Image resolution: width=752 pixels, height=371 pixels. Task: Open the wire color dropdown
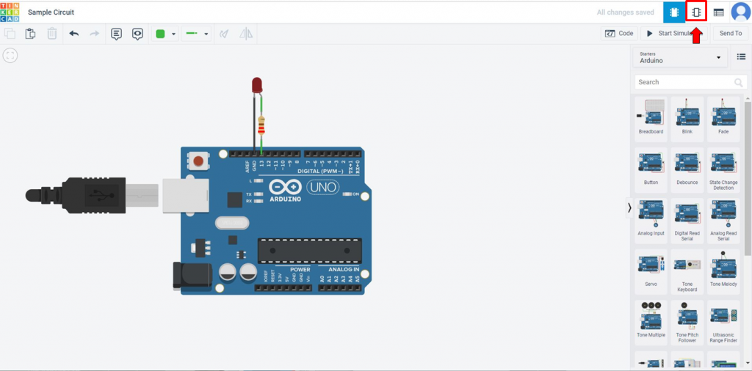click(x=166, y=34)
